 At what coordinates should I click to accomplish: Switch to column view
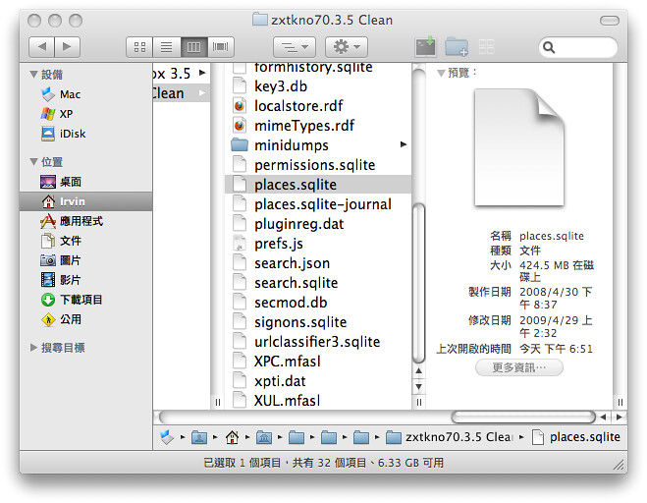click(194, 47)
